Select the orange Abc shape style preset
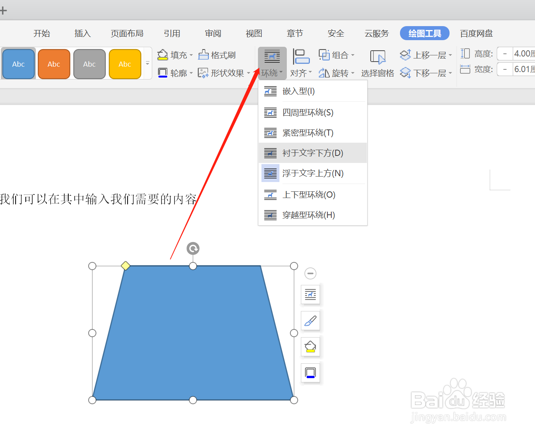This screenshot has width=535, height=435. [x=53, y=64]
